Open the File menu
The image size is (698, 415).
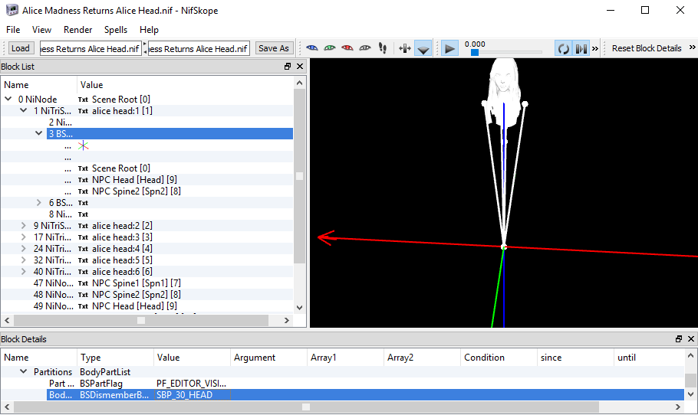(13, 30)
